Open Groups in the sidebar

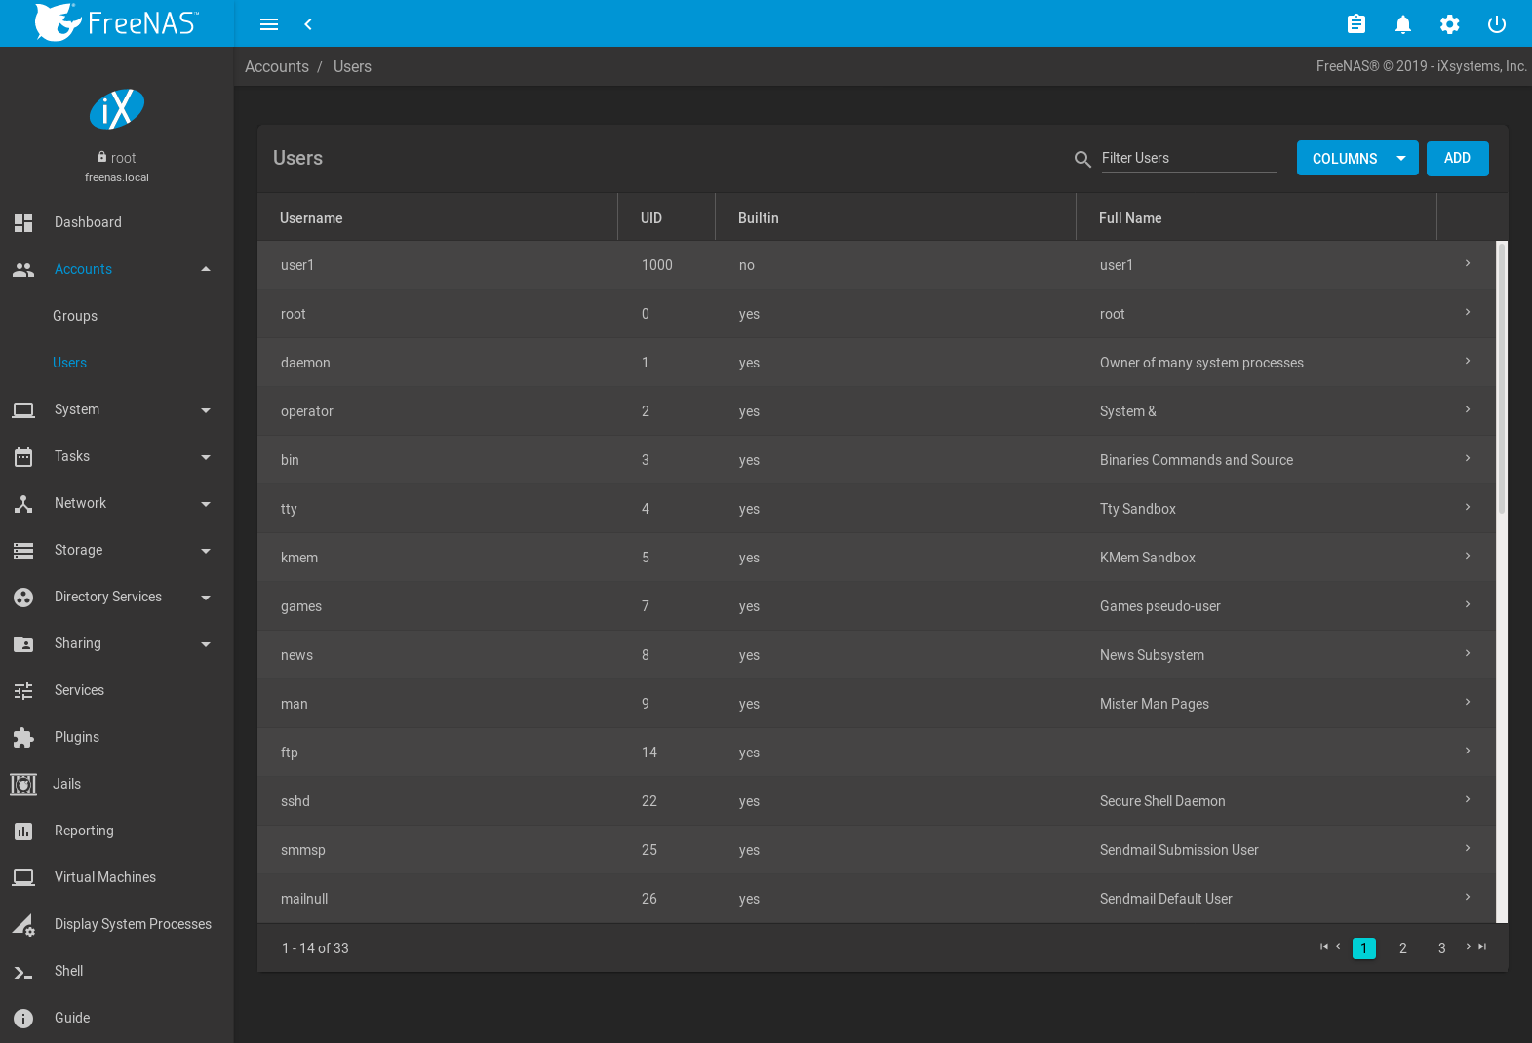click(75, 316)
